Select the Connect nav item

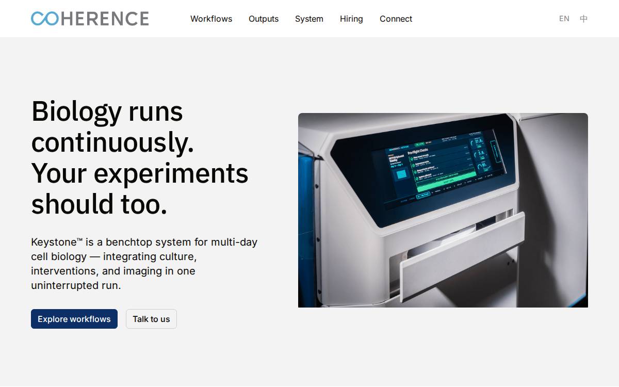[x=396, y=19]
